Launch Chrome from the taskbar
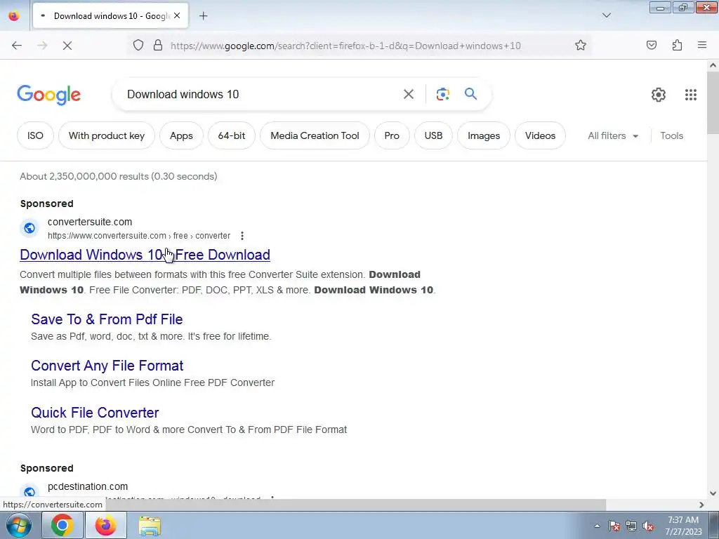Screen dimensions: 719x539 [x=62, y=525]
